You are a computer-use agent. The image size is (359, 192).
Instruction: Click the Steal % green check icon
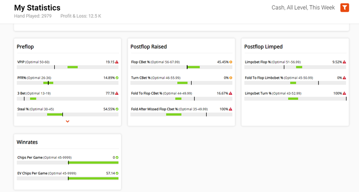(x=117, y=109)
